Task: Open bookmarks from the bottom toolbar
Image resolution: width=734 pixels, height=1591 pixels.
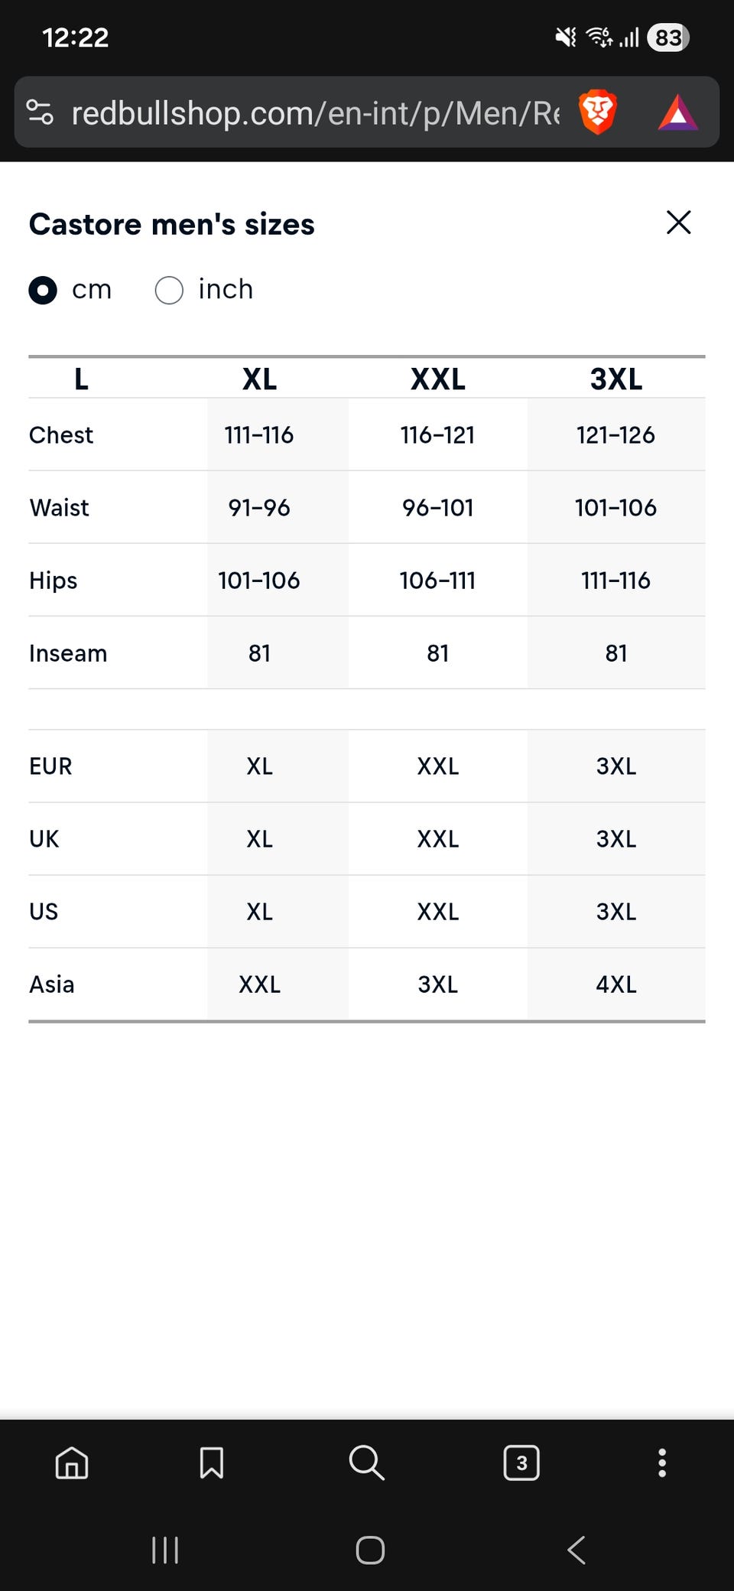Action: tap(211, 1462)
